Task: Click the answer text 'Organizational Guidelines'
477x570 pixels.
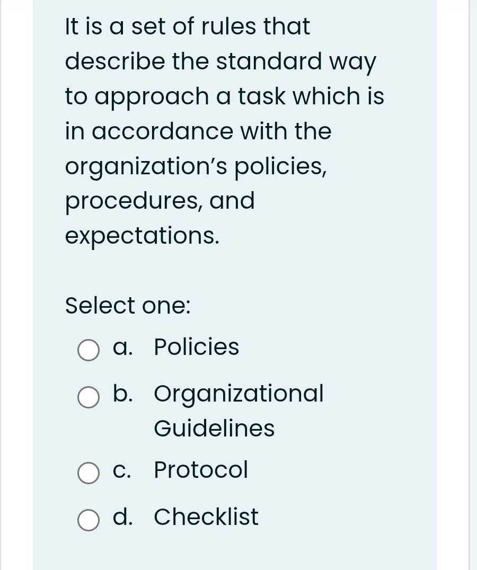Action: [238, 394]
